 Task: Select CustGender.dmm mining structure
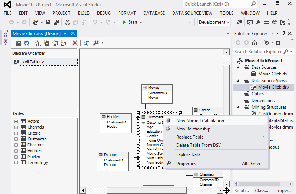[x=275, y=114]
